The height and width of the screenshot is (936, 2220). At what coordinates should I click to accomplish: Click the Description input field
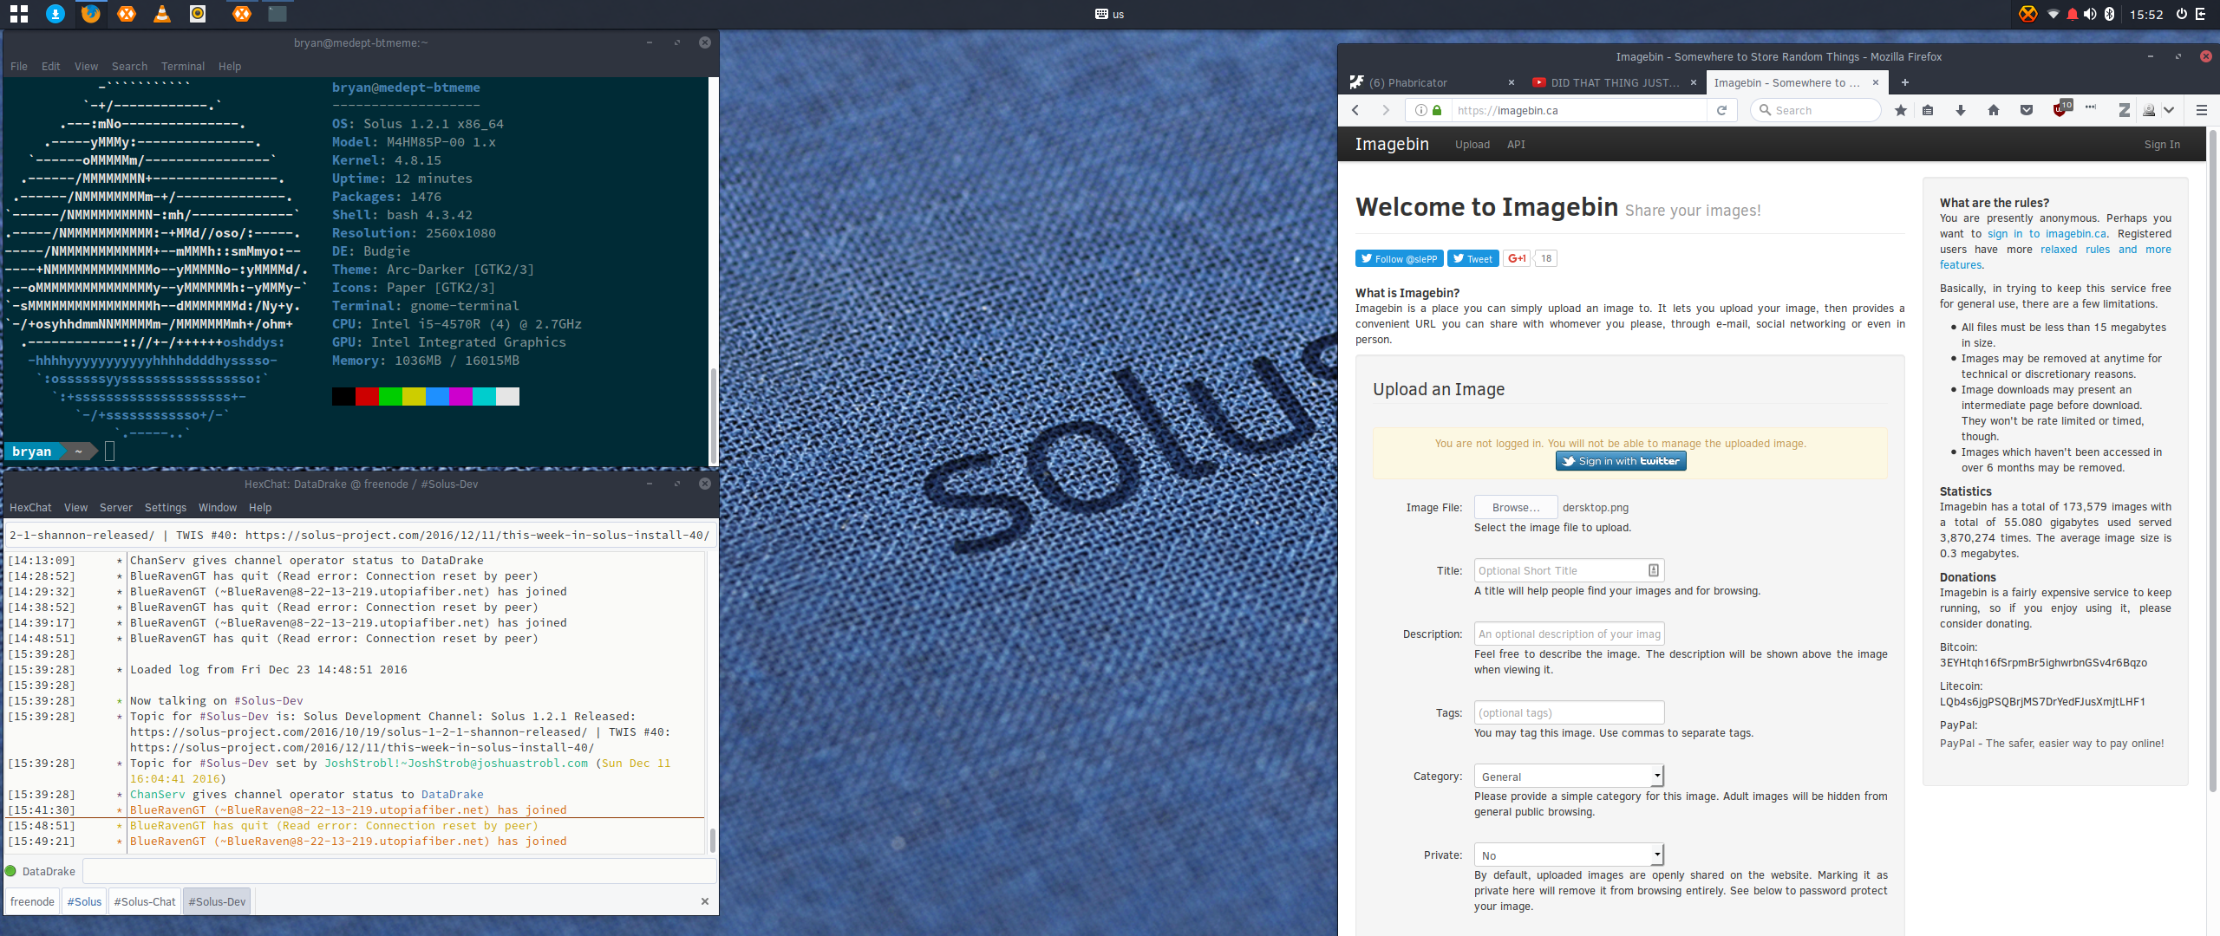(1569, 634)
